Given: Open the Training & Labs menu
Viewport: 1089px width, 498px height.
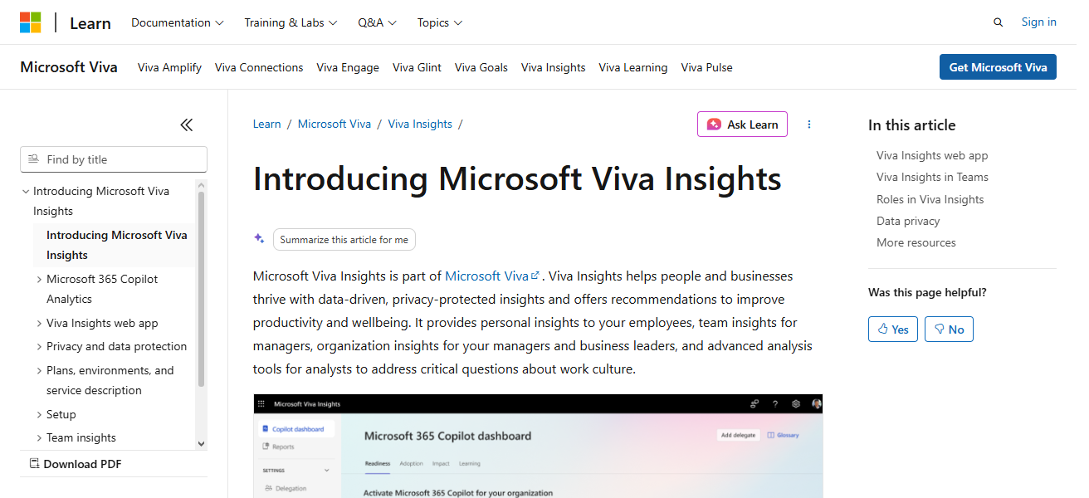Looking at the screenshot, I should pos(290,22).
